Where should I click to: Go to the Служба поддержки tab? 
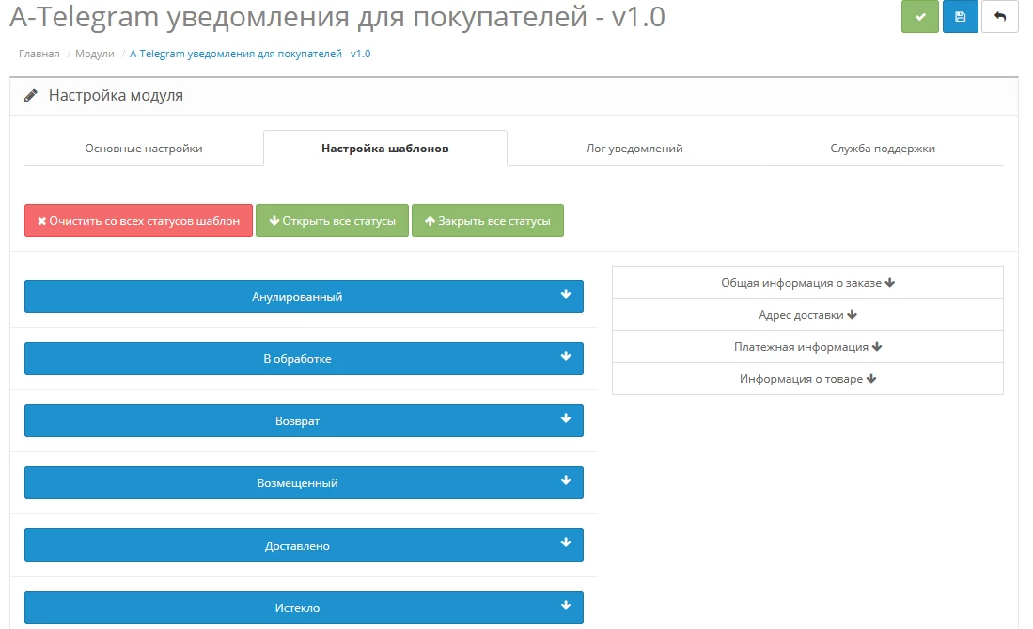click(x=883, y=149)
